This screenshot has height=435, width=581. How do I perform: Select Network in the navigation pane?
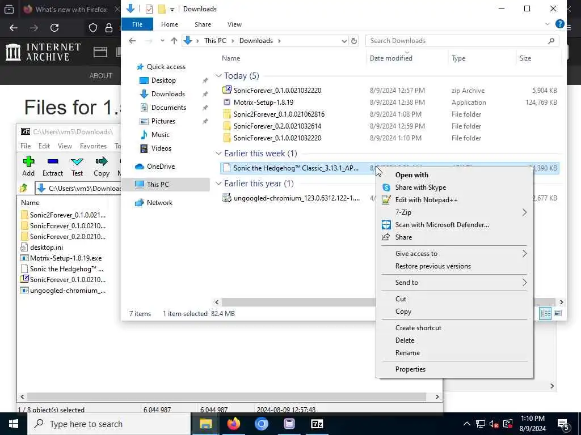159,203
